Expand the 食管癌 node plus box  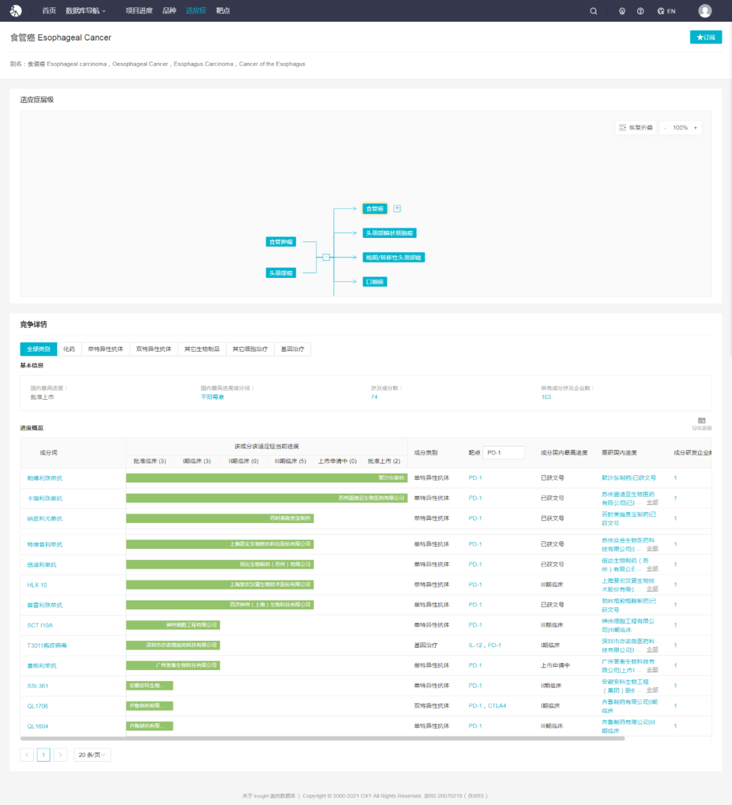(397, 209)
